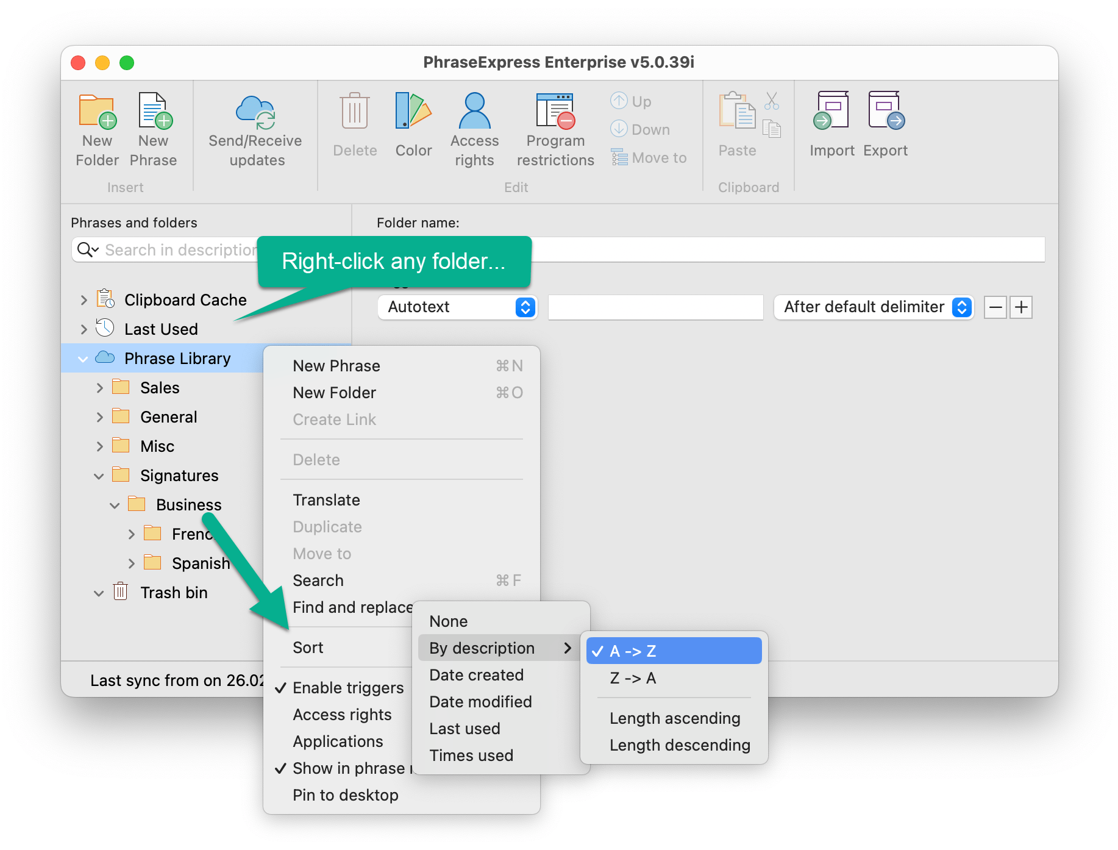Click the minus button to remove autotext
This screenshot has height=850, width=1118.
point(995,307)
